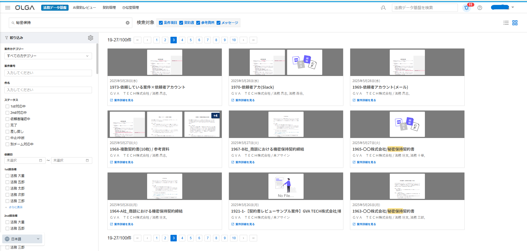The width and height of the screenshot is (527, 251).
Task: Open the 案件カテゴリー dropdown
Action: (48, 56)
